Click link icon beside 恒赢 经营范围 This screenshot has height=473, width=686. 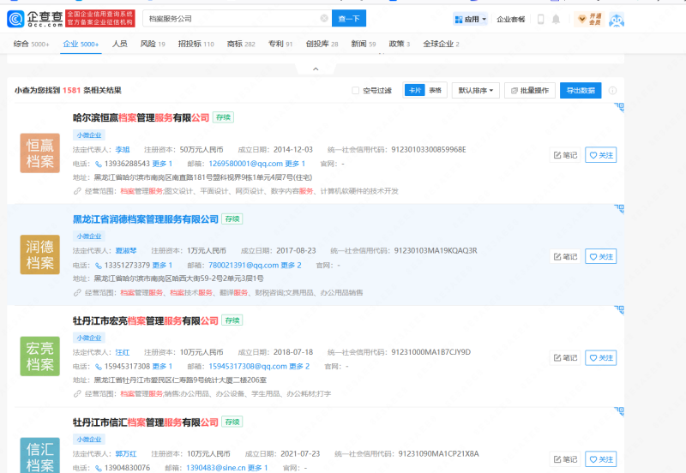[x=77, y=191]
